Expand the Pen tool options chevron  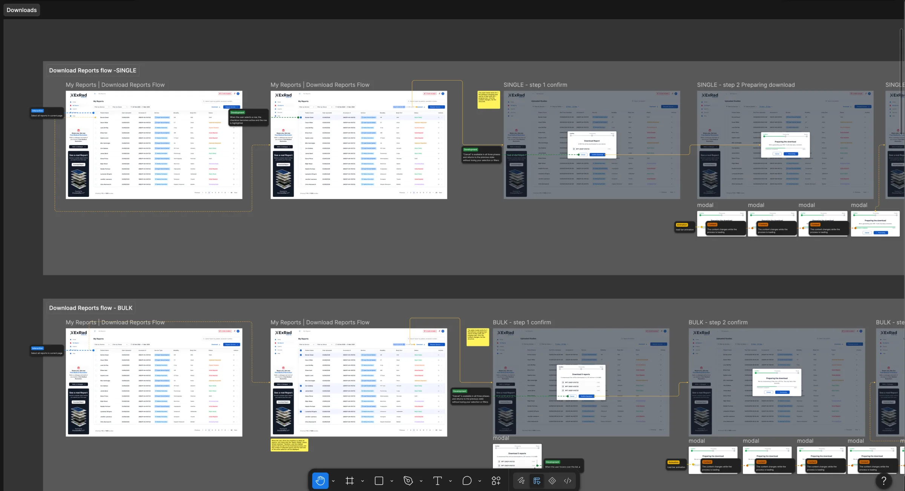point(421,481)
